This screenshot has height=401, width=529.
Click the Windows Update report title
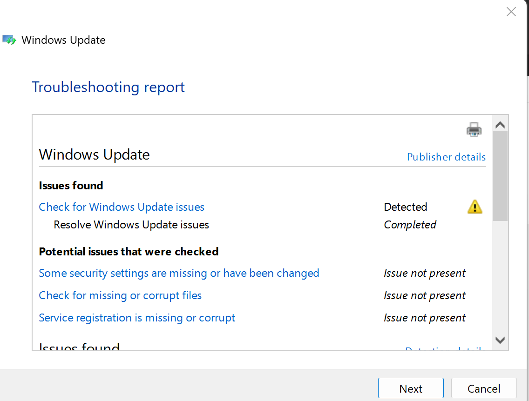[x=94, y=154]
